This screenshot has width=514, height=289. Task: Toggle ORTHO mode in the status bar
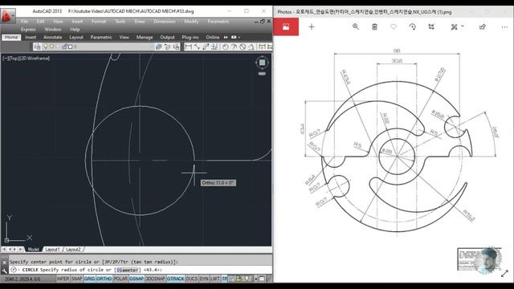[104, 279]
